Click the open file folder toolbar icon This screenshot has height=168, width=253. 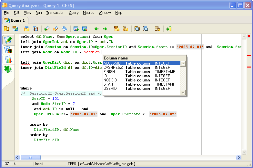(27, 29)
